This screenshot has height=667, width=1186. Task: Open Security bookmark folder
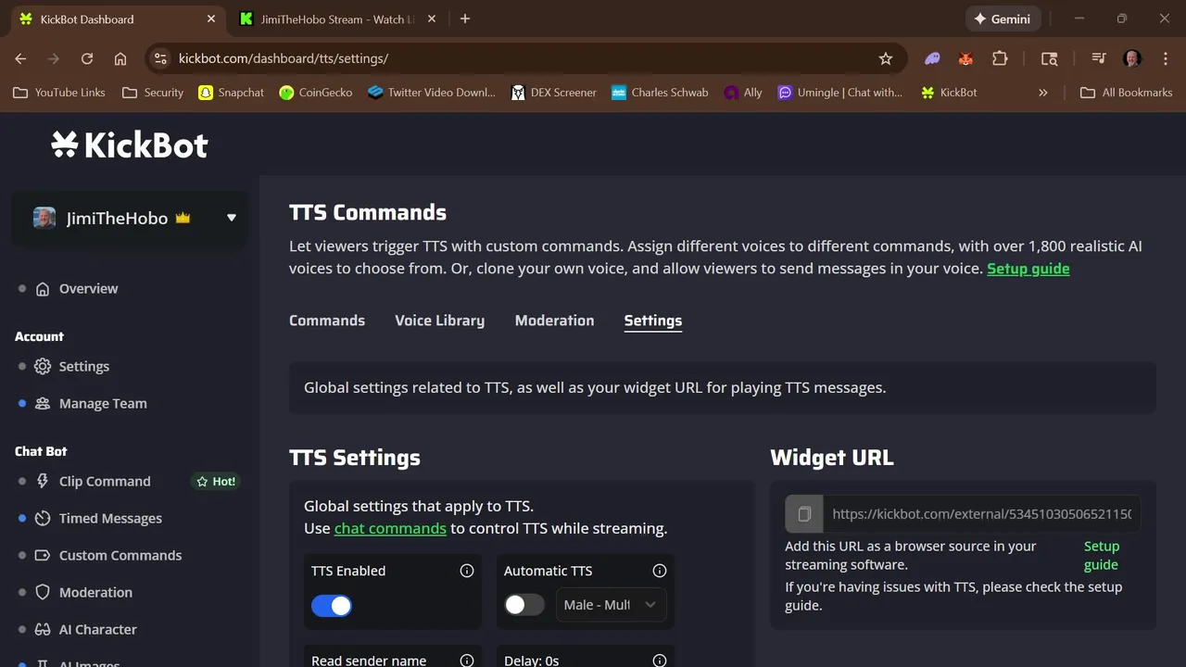click(x=153, y=93)
